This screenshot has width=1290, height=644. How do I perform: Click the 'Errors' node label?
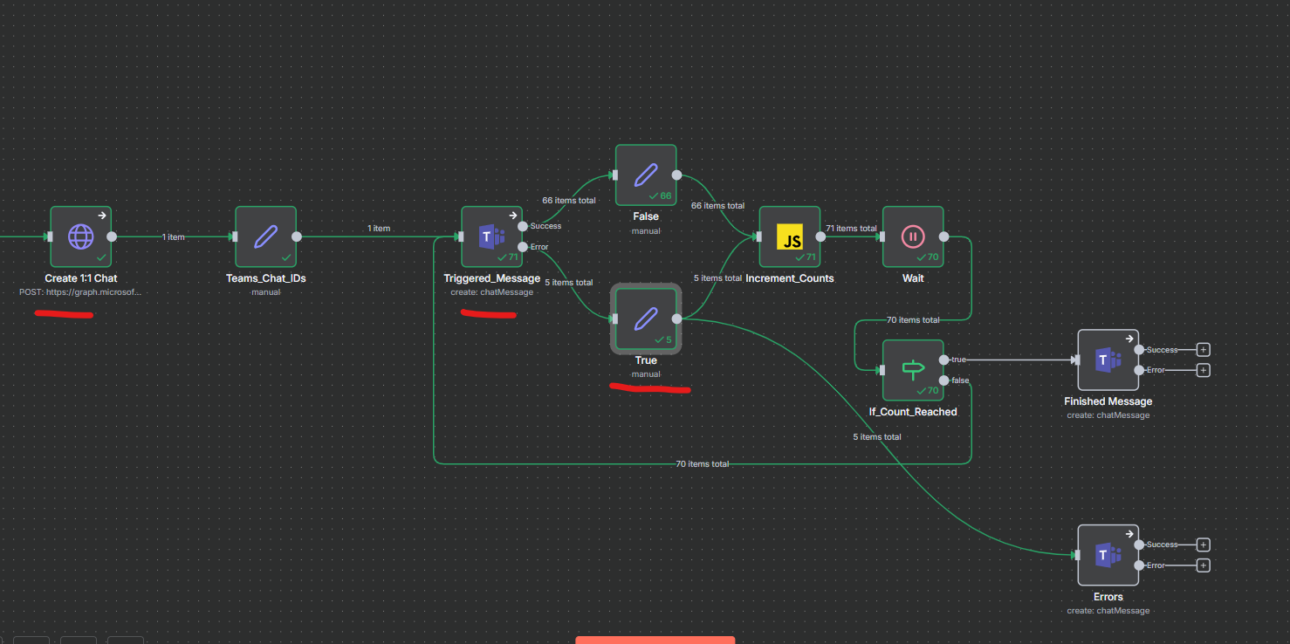(x=1108, y=597)
